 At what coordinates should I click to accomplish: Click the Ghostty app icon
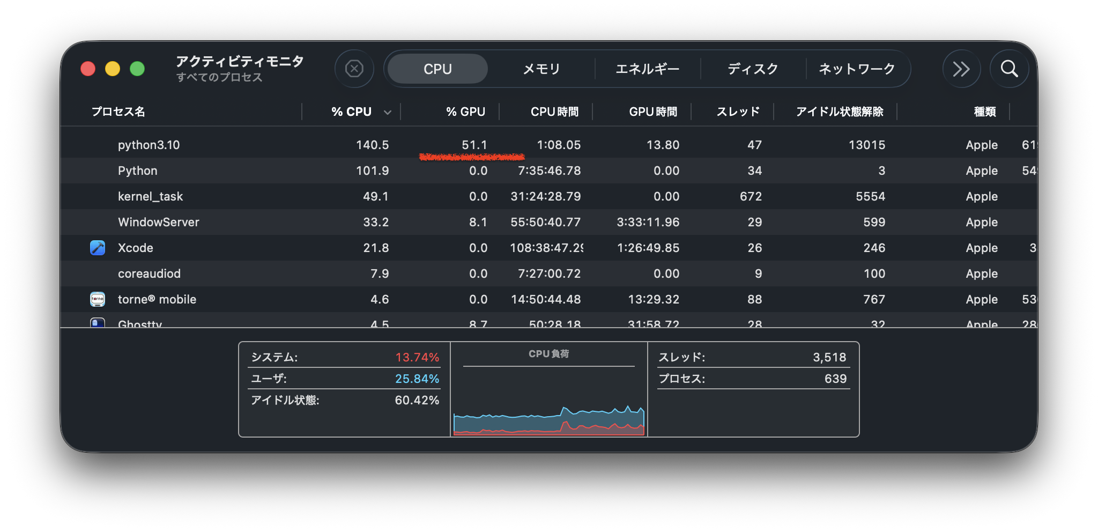click(97, 323)
